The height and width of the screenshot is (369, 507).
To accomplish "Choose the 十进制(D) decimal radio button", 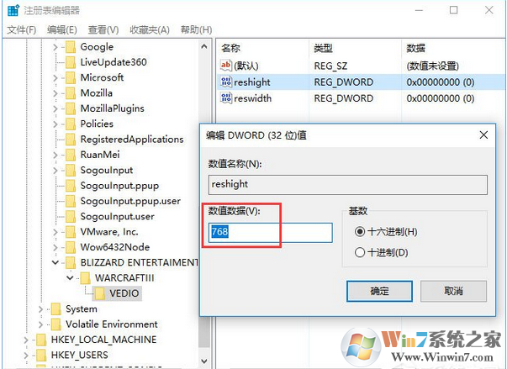I will click(x=360, y=252).
